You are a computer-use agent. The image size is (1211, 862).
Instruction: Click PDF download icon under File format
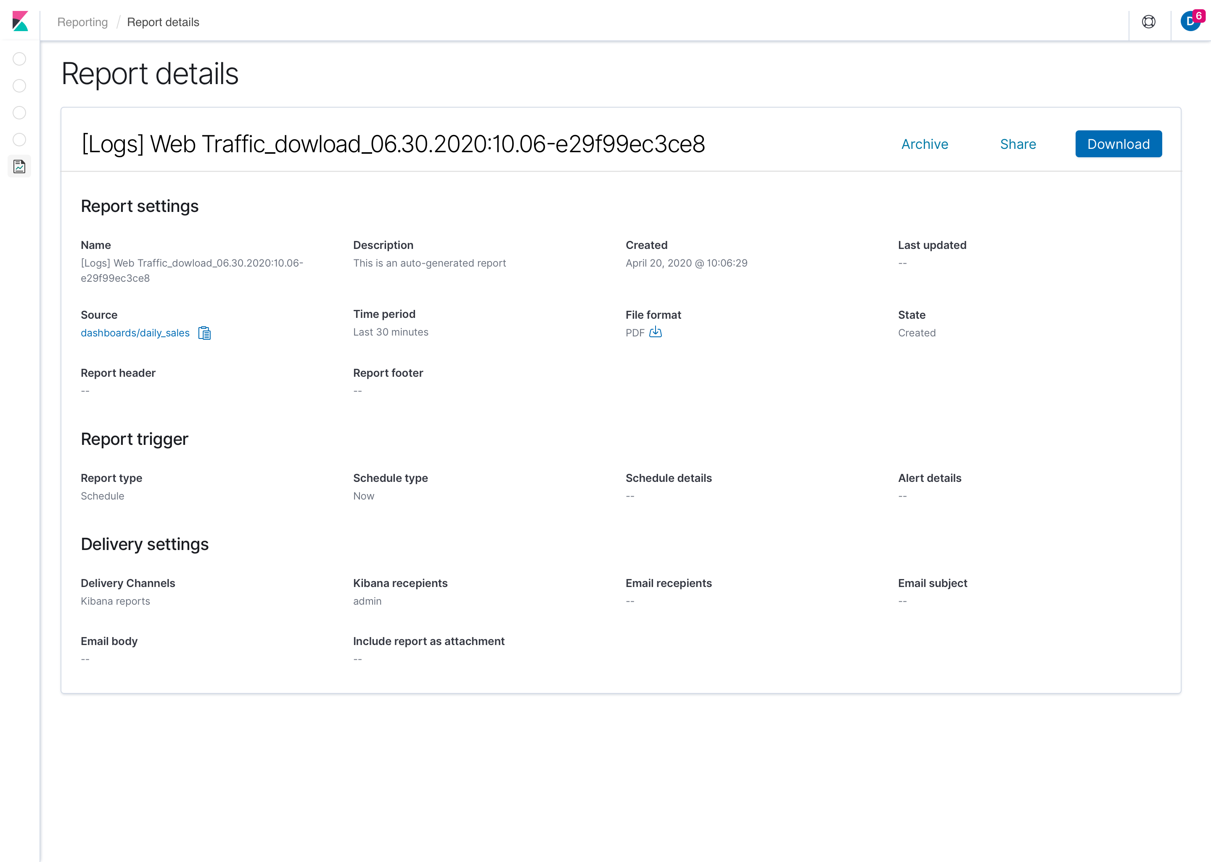[656, 332]
